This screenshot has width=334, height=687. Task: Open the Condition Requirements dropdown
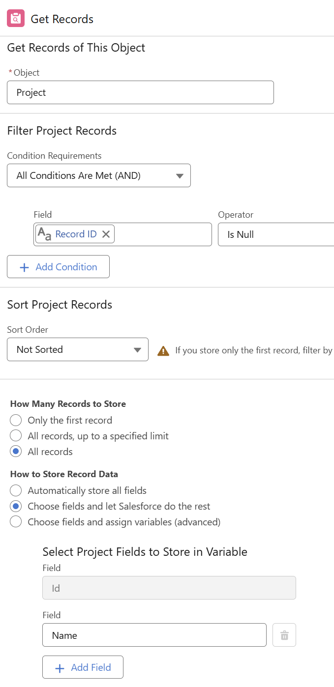pos(98,175)
